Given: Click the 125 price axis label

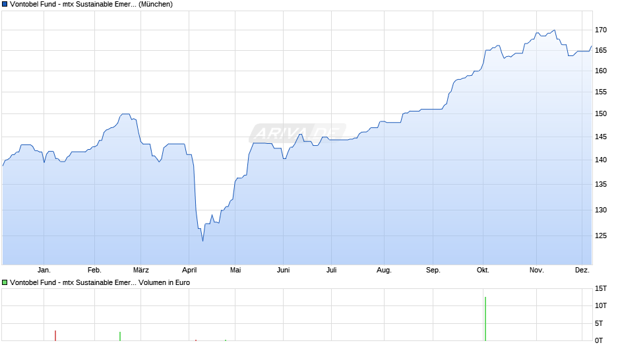Looking at the screenshot, I should point(601,236).
